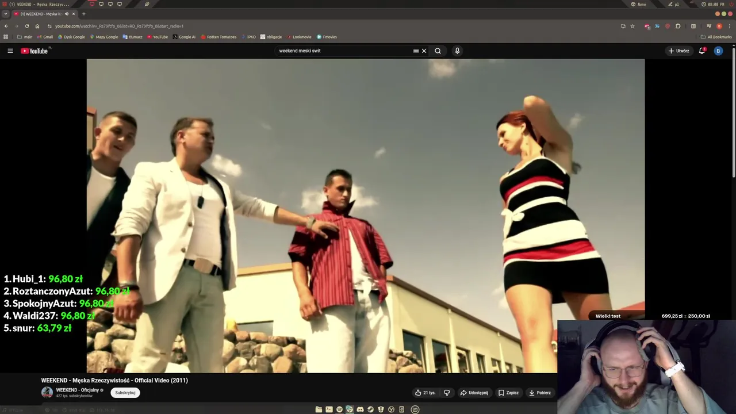Open the Rotten Tomatoes bookmark
Viewport: 736px width, 414px height.
[218, 37]
